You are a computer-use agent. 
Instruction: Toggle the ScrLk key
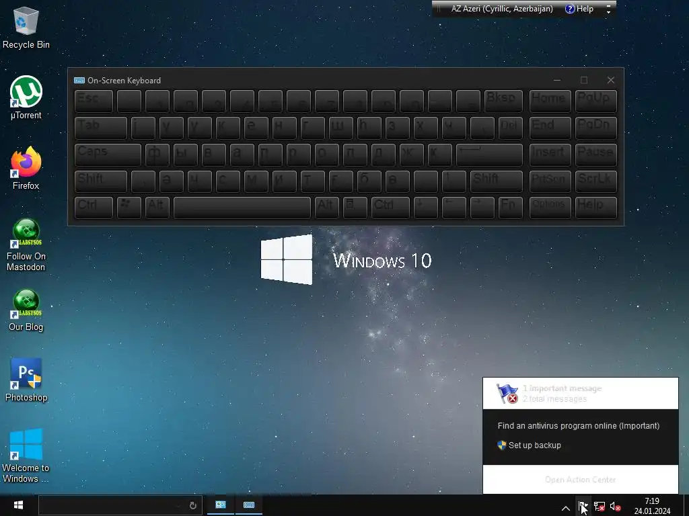[596, 181]
